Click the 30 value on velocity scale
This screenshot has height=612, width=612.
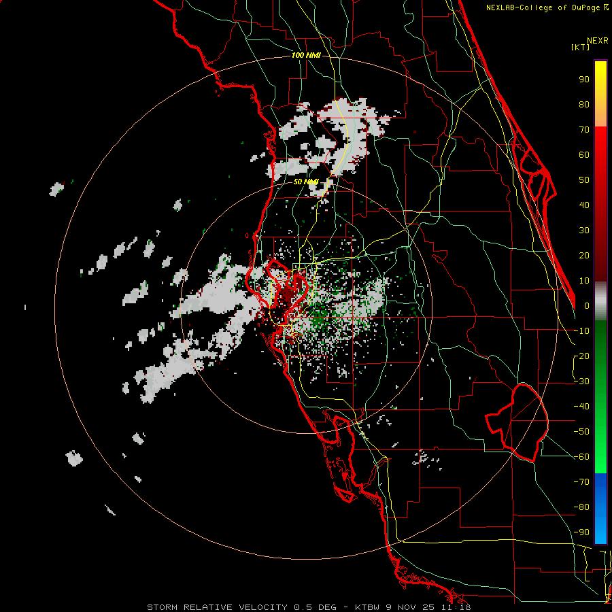click(x=584, y=231)
